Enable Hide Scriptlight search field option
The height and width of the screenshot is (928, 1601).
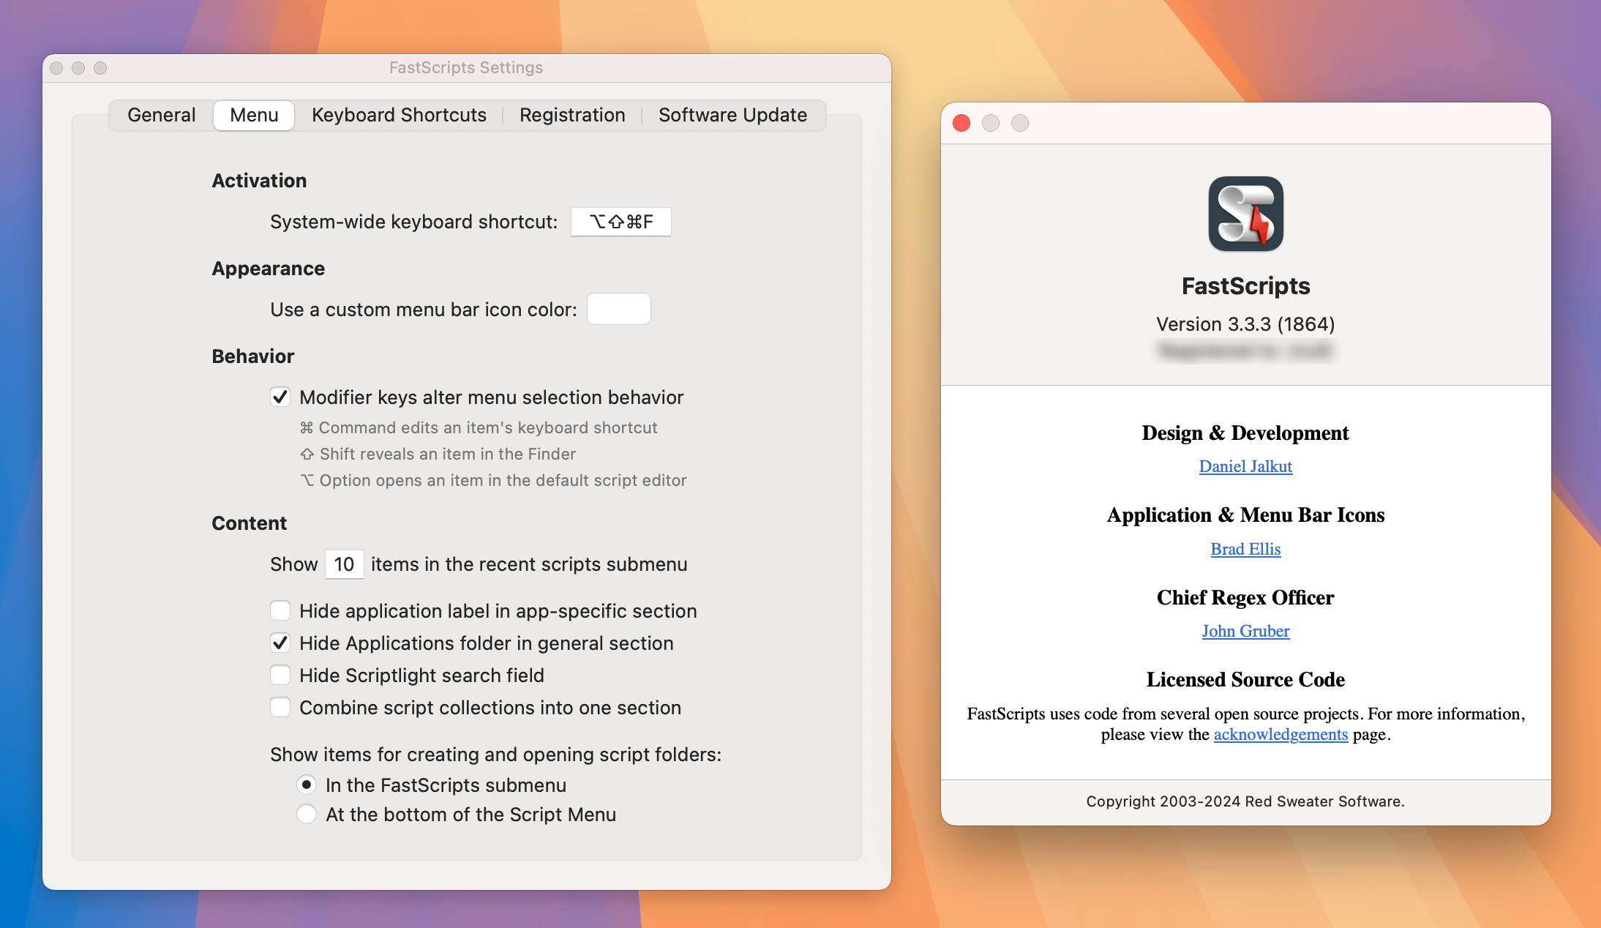click(x=280, y=675)
